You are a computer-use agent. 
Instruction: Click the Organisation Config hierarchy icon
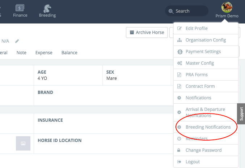coord(179,40)
